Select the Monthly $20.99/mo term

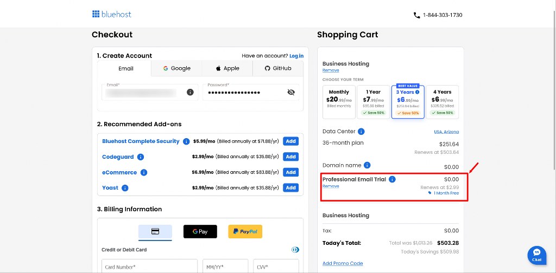[x=339, y=102]
